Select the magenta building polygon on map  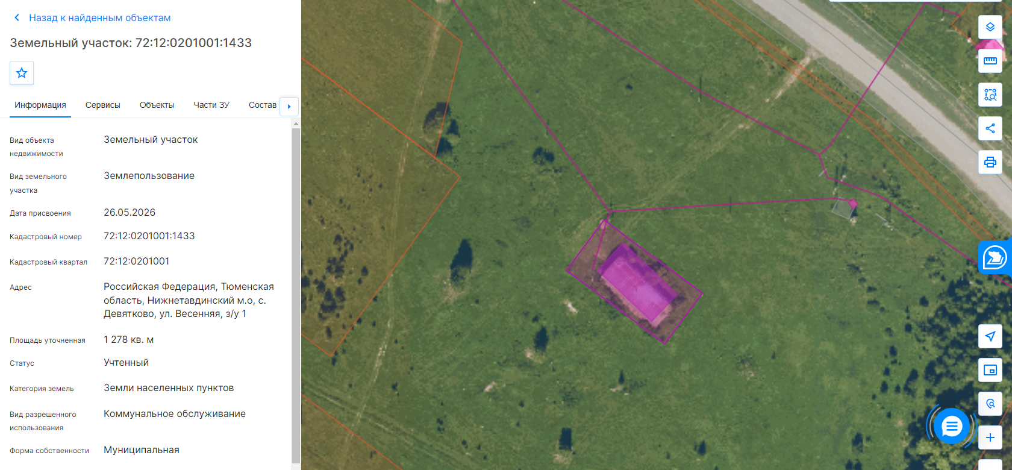pos(636,283)
